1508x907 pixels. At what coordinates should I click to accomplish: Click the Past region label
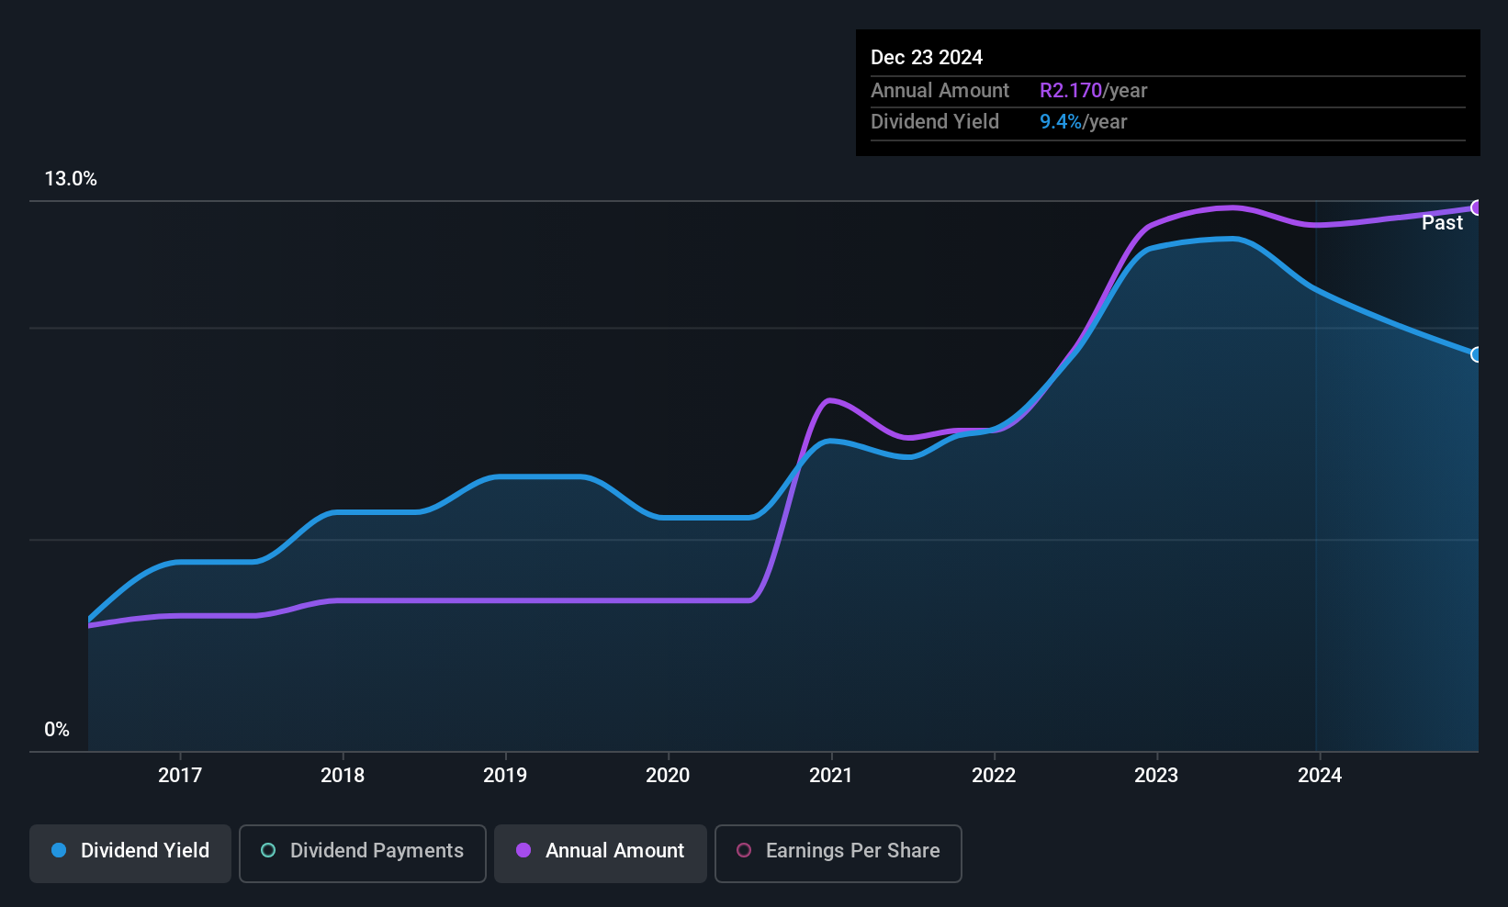pos(1442,222)
